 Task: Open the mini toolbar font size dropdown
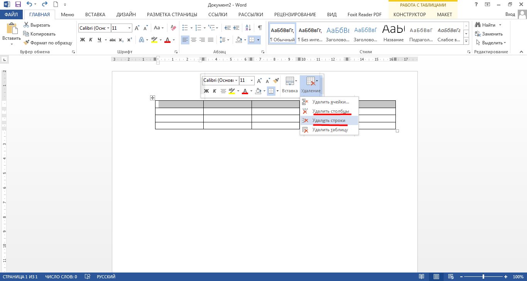[x=252, y=81]
